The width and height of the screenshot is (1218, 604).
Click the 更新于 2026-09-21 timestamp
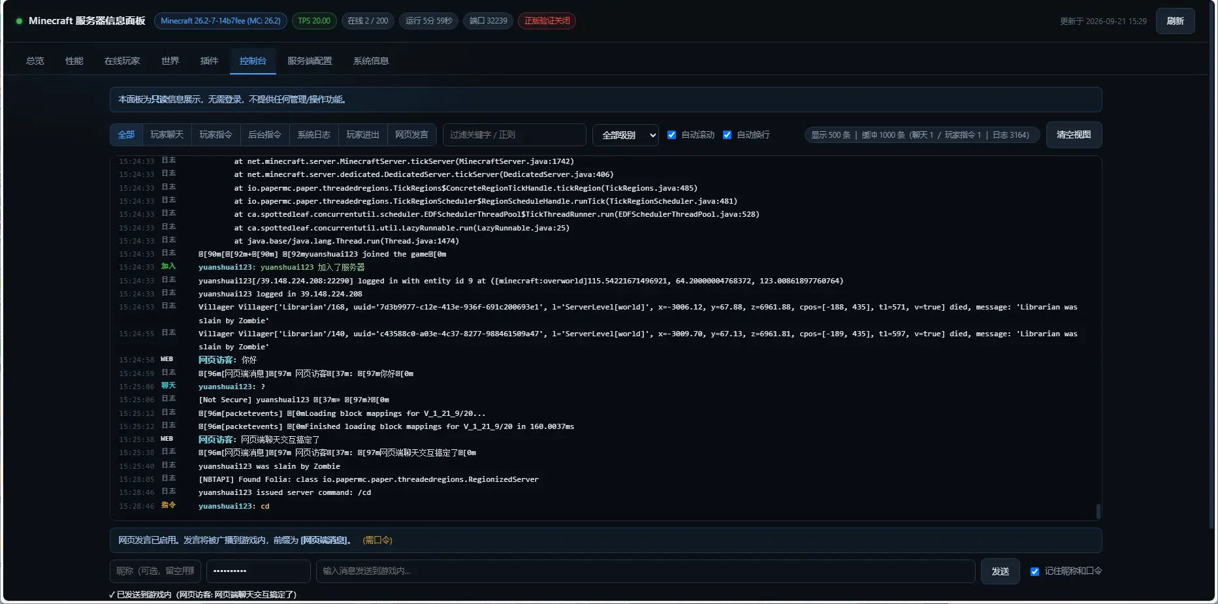point(1103,21)
